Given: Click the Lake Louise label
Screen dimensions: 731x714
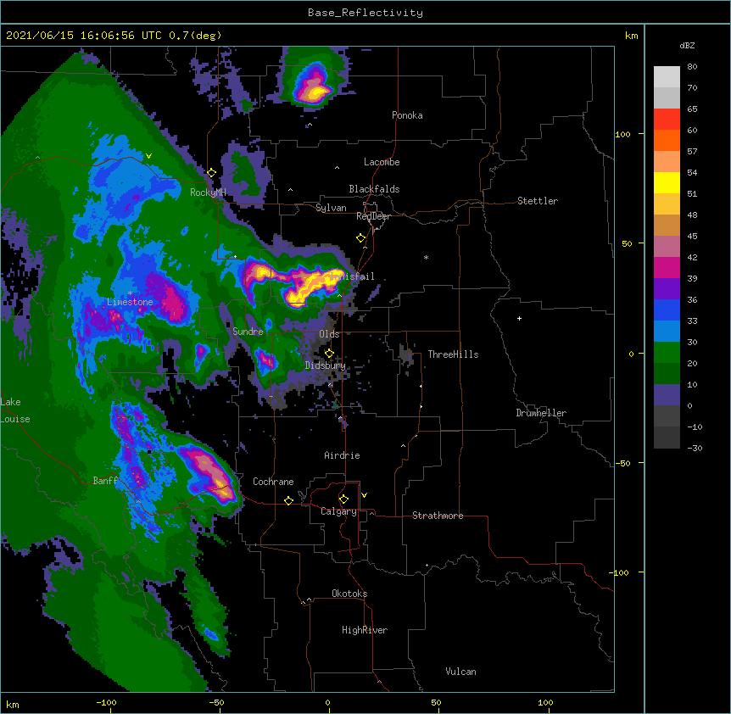Looking at the screenshot, I should [15, 410].
